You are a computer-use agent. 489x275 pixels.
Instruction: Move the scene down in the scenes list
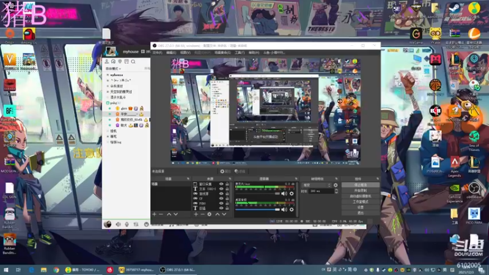[x=175, y=215]
